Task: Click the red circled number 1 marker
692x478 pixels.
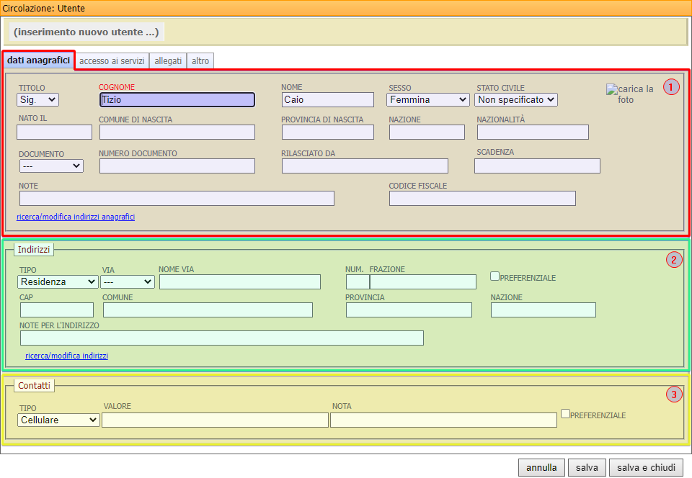Action: 671,88
